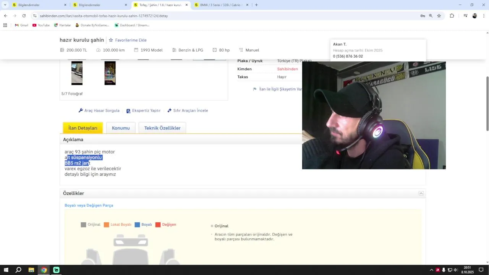Select the Konumu tab

pos(121,128)
